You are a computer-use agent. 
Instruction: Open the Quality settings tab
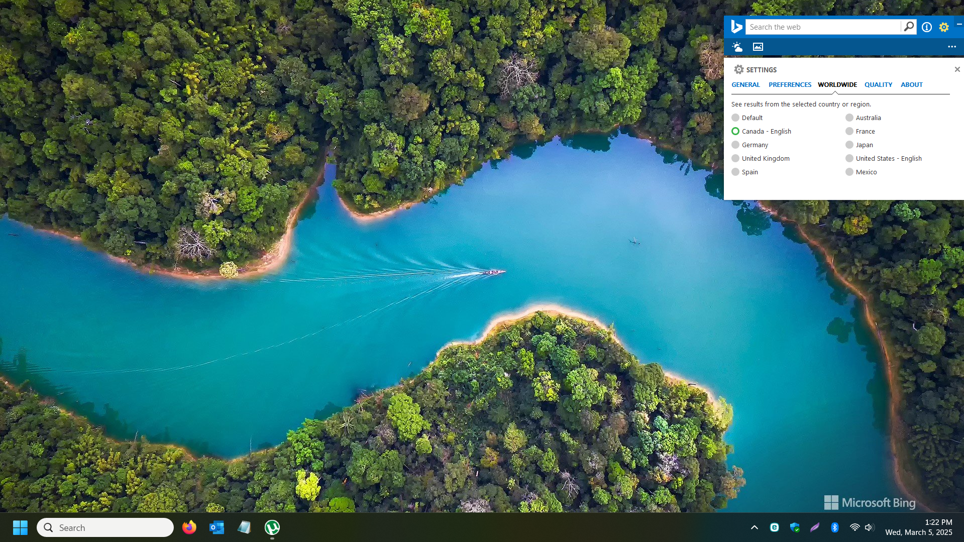(x=878, y=84)
